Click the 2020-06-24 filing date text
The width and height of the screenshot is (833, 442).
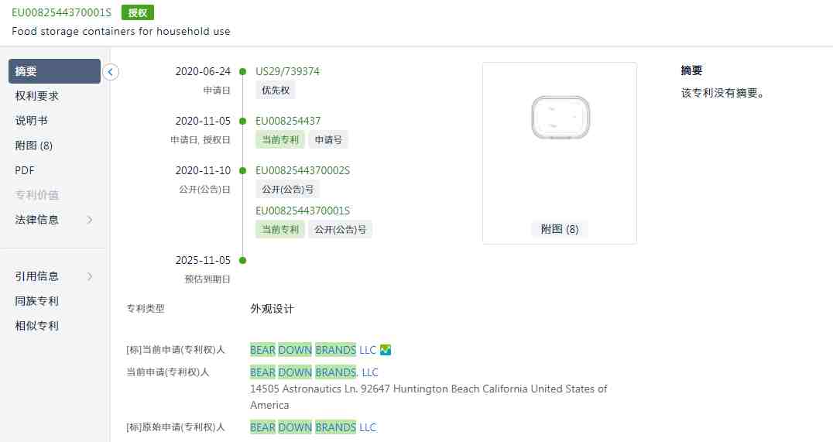pyautogui.click(x=203, y=71)
